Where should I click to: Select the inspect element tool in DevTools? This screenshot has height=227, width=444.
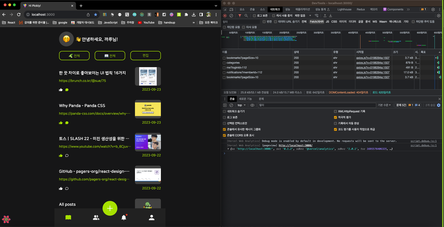pos(224,9)
